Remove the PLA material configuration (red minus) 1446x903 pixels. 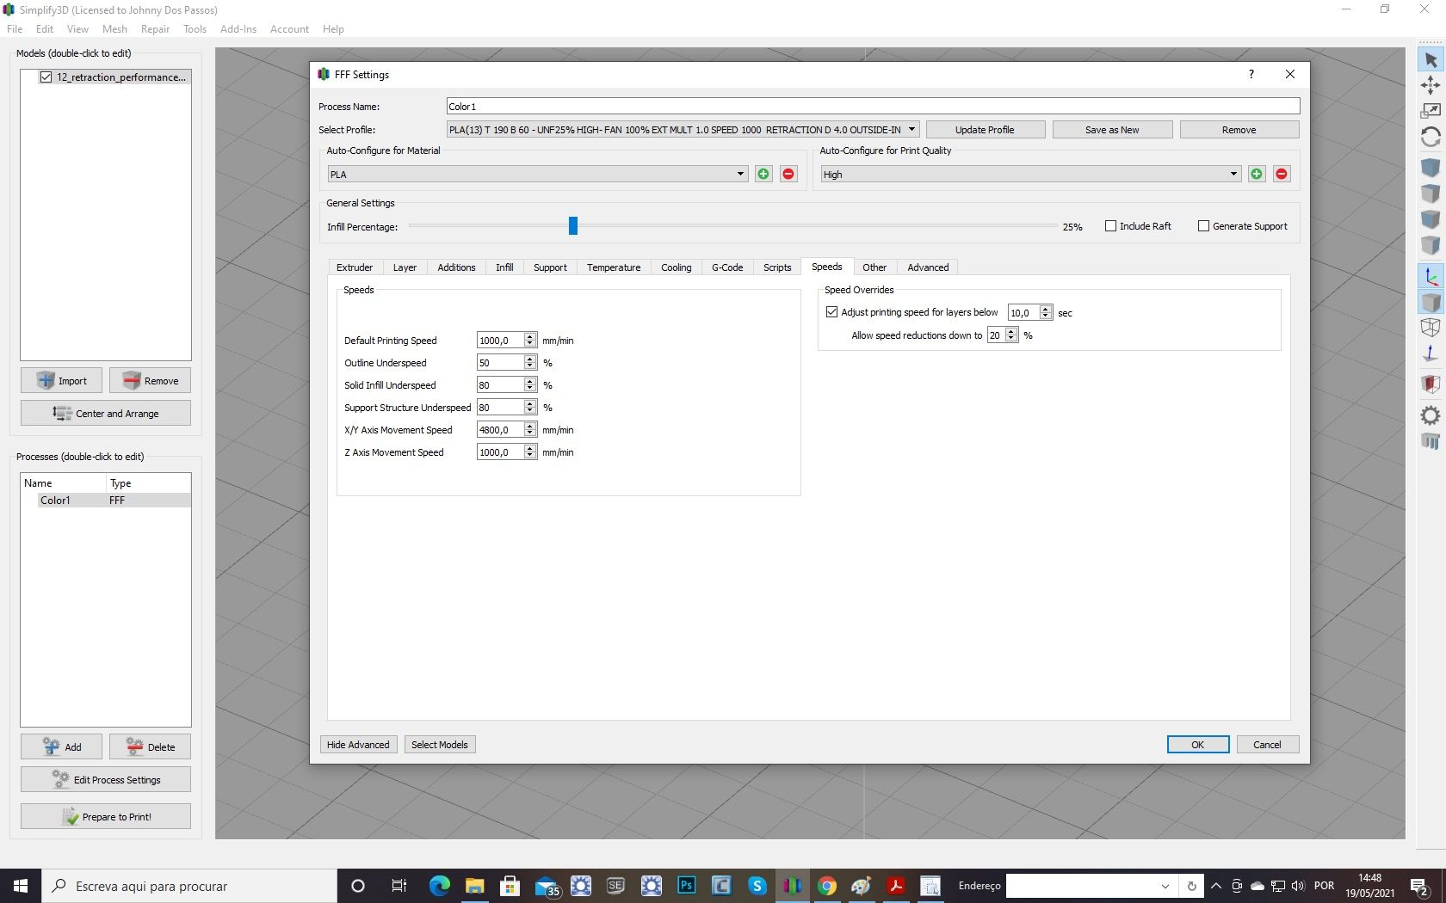[x=788, y=174]
